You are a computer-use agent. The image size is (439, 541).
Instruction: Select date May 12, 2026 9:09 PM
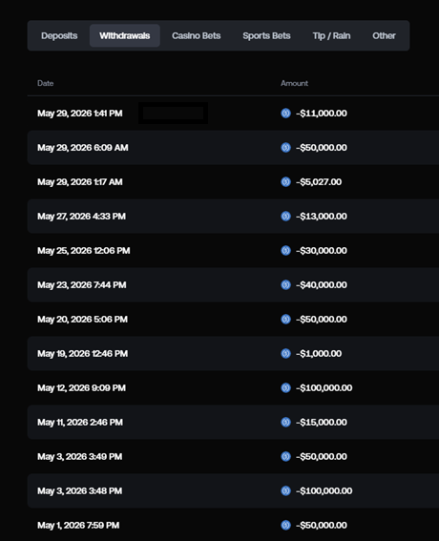coord(81,387)
